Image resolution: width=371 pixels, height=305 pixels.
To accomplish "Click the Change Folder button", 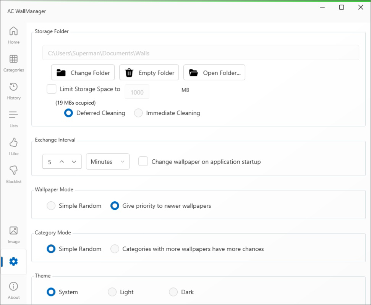I will click(83, 72).
